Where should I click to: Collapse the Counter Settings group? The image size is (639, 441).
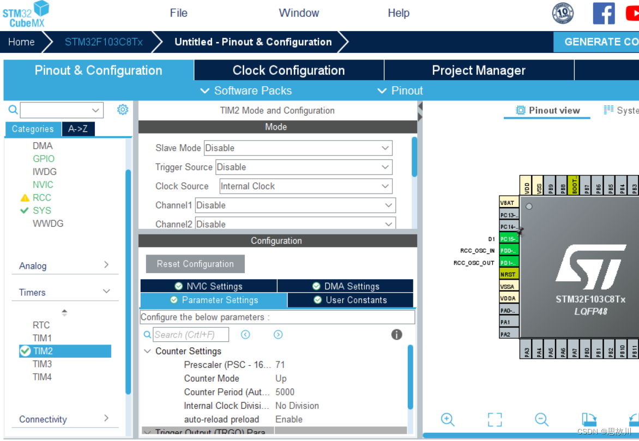148,351
